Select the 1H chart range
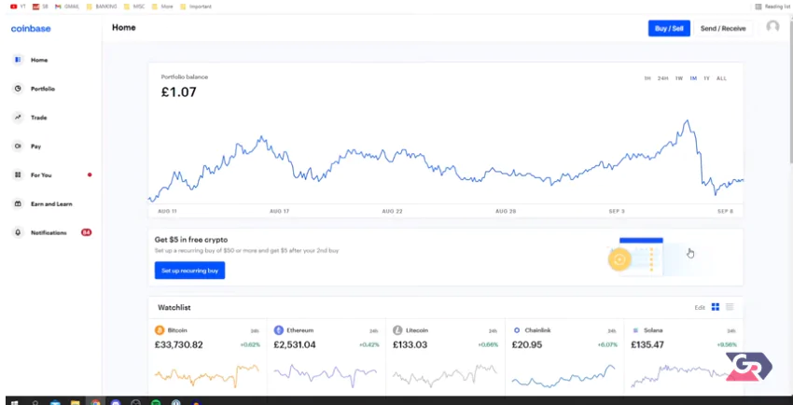This screenshot has width=793, height=405. point(647,78)
